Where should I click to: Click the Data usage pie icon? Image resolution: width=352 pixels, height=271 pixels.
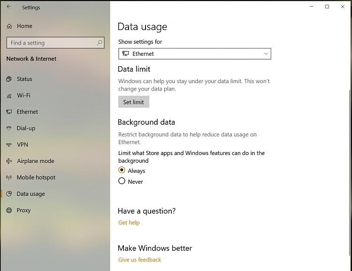pyautogui.click(x=9, y=194)
